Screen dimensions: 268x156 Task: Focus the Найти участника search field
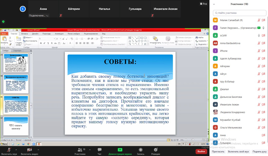click(240, 13)
